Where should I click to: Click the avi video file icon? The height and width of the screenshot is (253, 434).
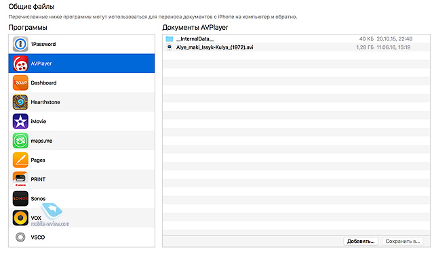(170, 47)
